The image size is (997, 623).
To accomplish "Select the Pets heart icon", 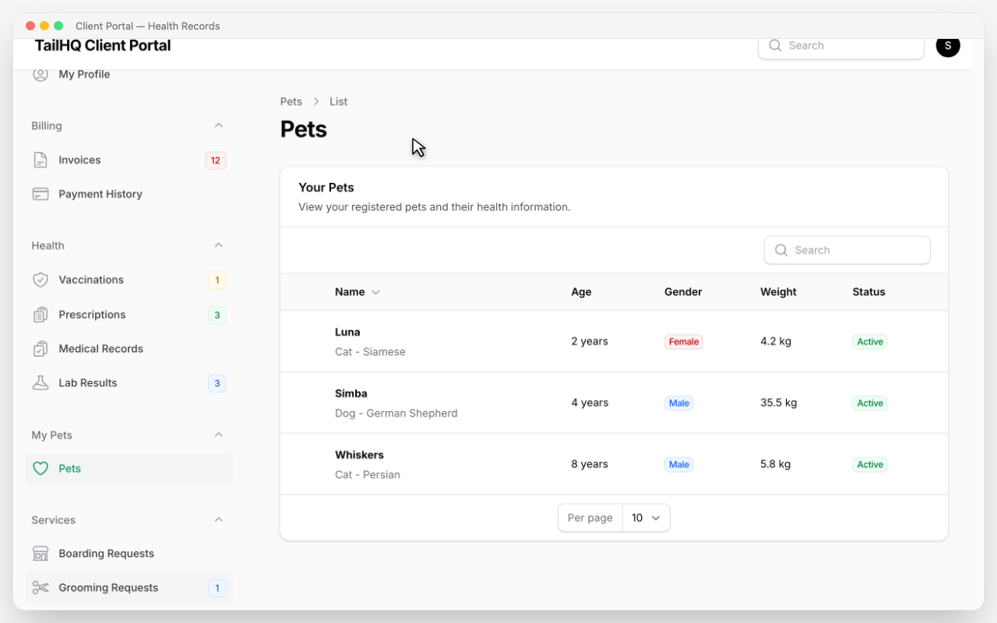I will point(41,468).
